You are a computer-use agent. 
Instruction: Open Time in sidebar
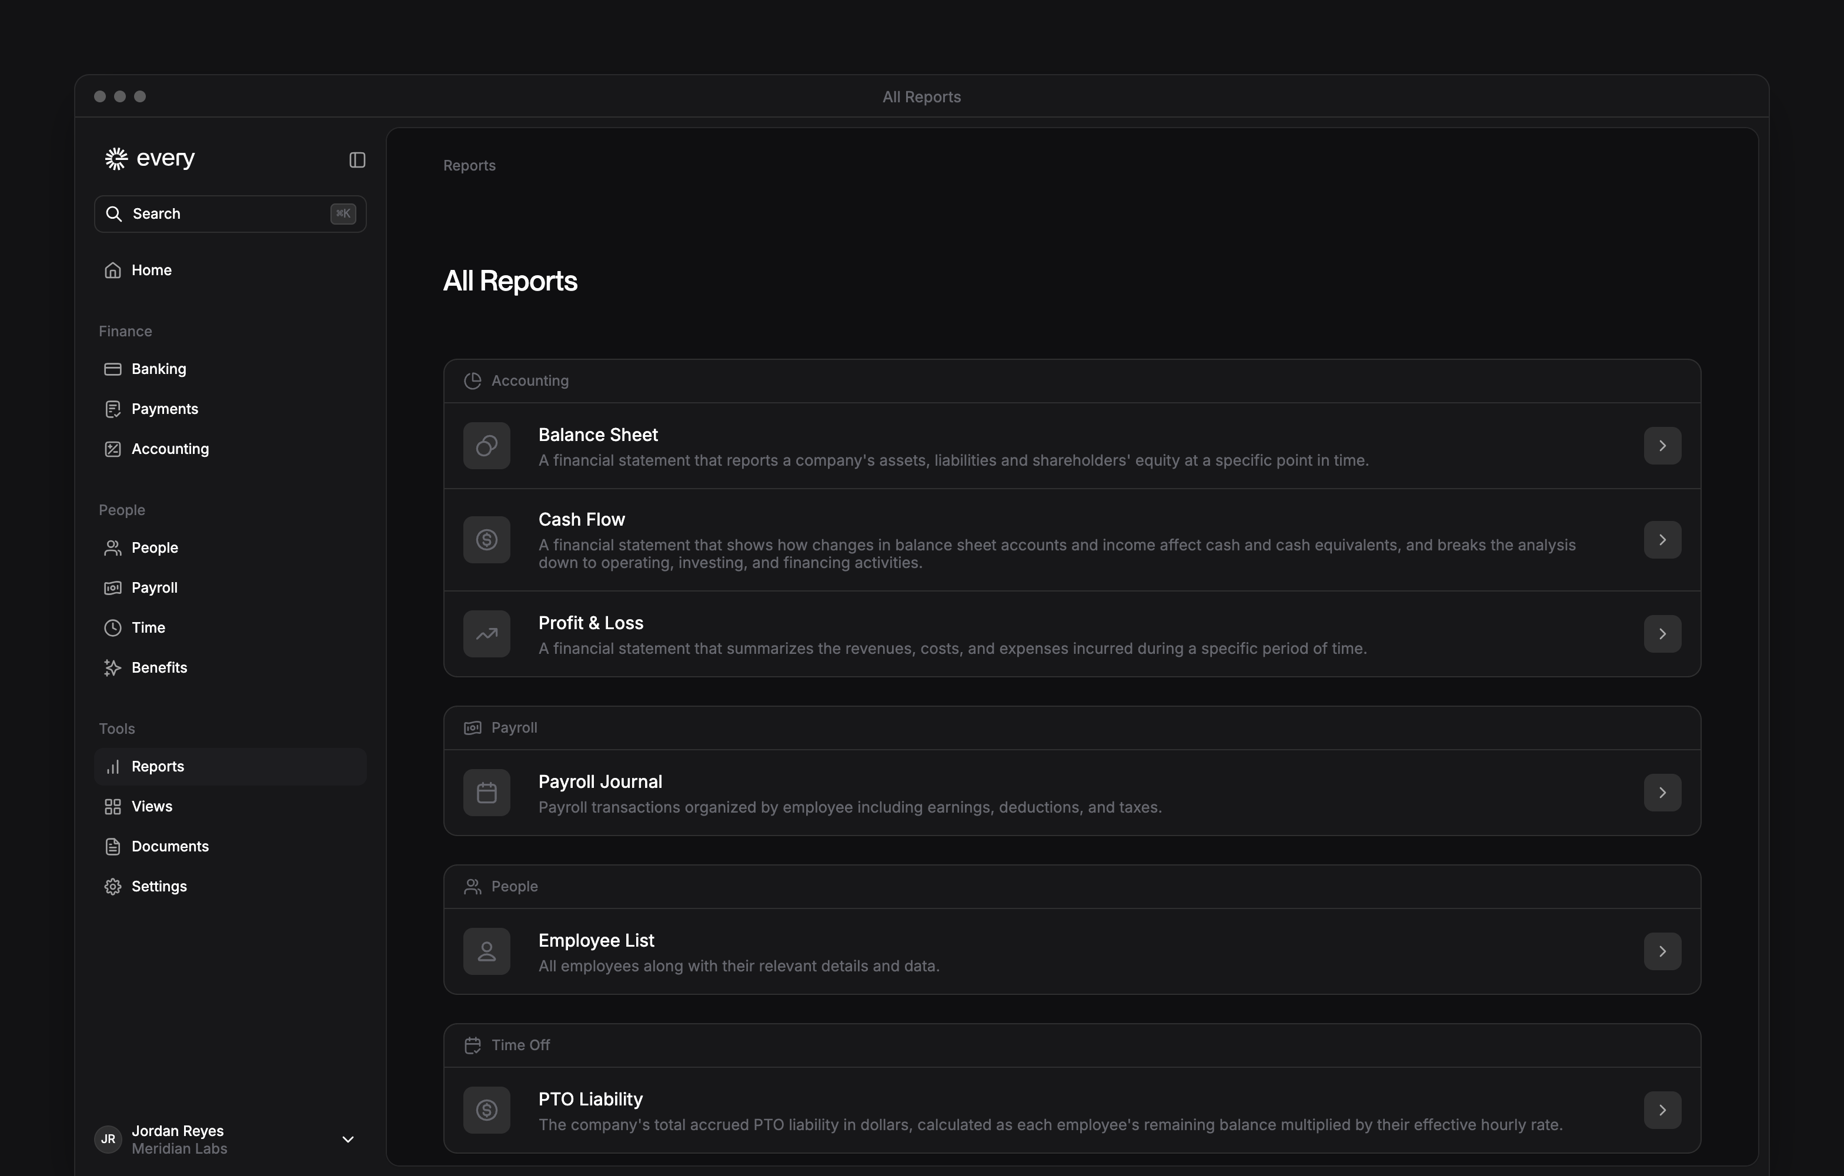(230, 627)
